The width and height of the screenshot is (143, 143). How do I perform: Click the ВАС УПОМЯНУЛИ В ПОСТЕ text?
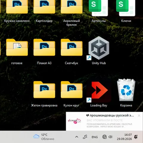tap(105, 120)
